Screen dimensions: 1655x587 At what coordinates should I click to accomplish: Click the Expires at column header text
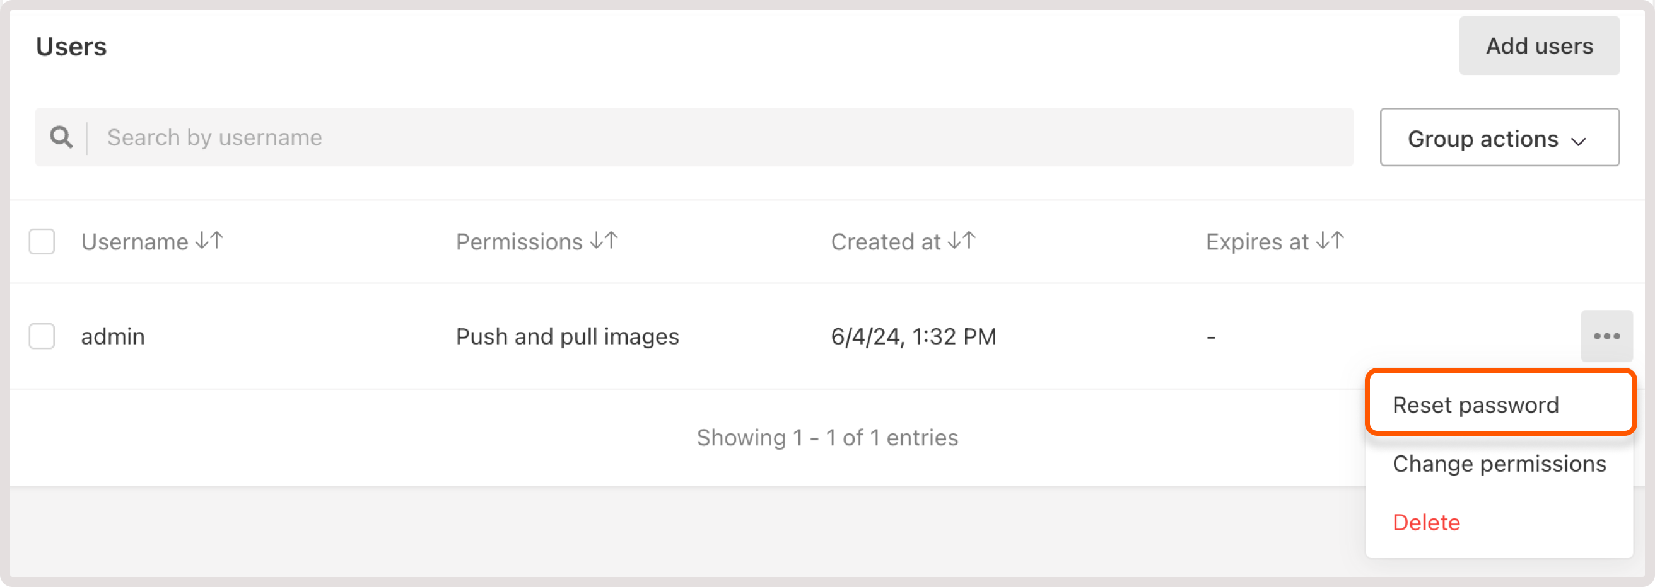click(1256, 242)
